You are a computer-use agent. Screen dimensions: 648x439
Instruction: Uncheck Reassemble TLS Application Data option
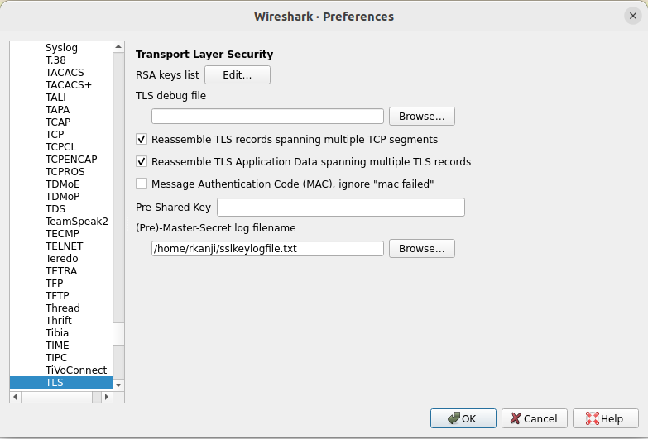(x=142, y=161)
